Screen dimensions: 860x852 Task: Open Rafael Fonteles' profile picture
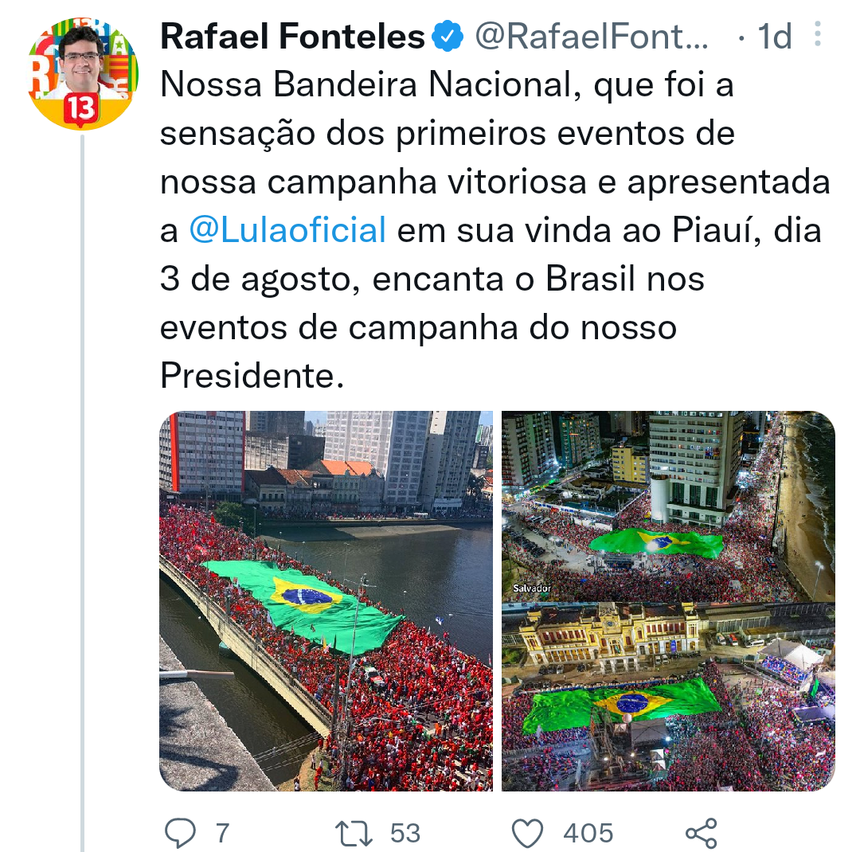(x=83, y=73)
